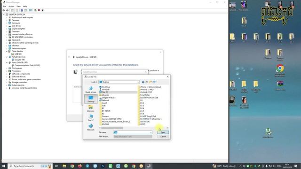301x169 pixels.
Task: Expand the Display adapters node
Action: click(7, 29)
